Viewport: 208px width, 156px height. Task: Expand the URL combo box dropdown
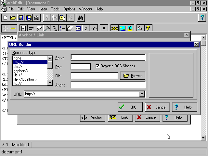(142, 94)
